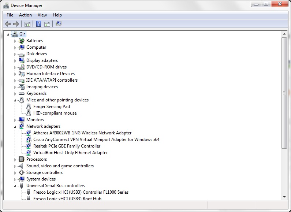This screenshot has height=212, width=291.
Task: Open the File menu
Action: tap(10, 15)
